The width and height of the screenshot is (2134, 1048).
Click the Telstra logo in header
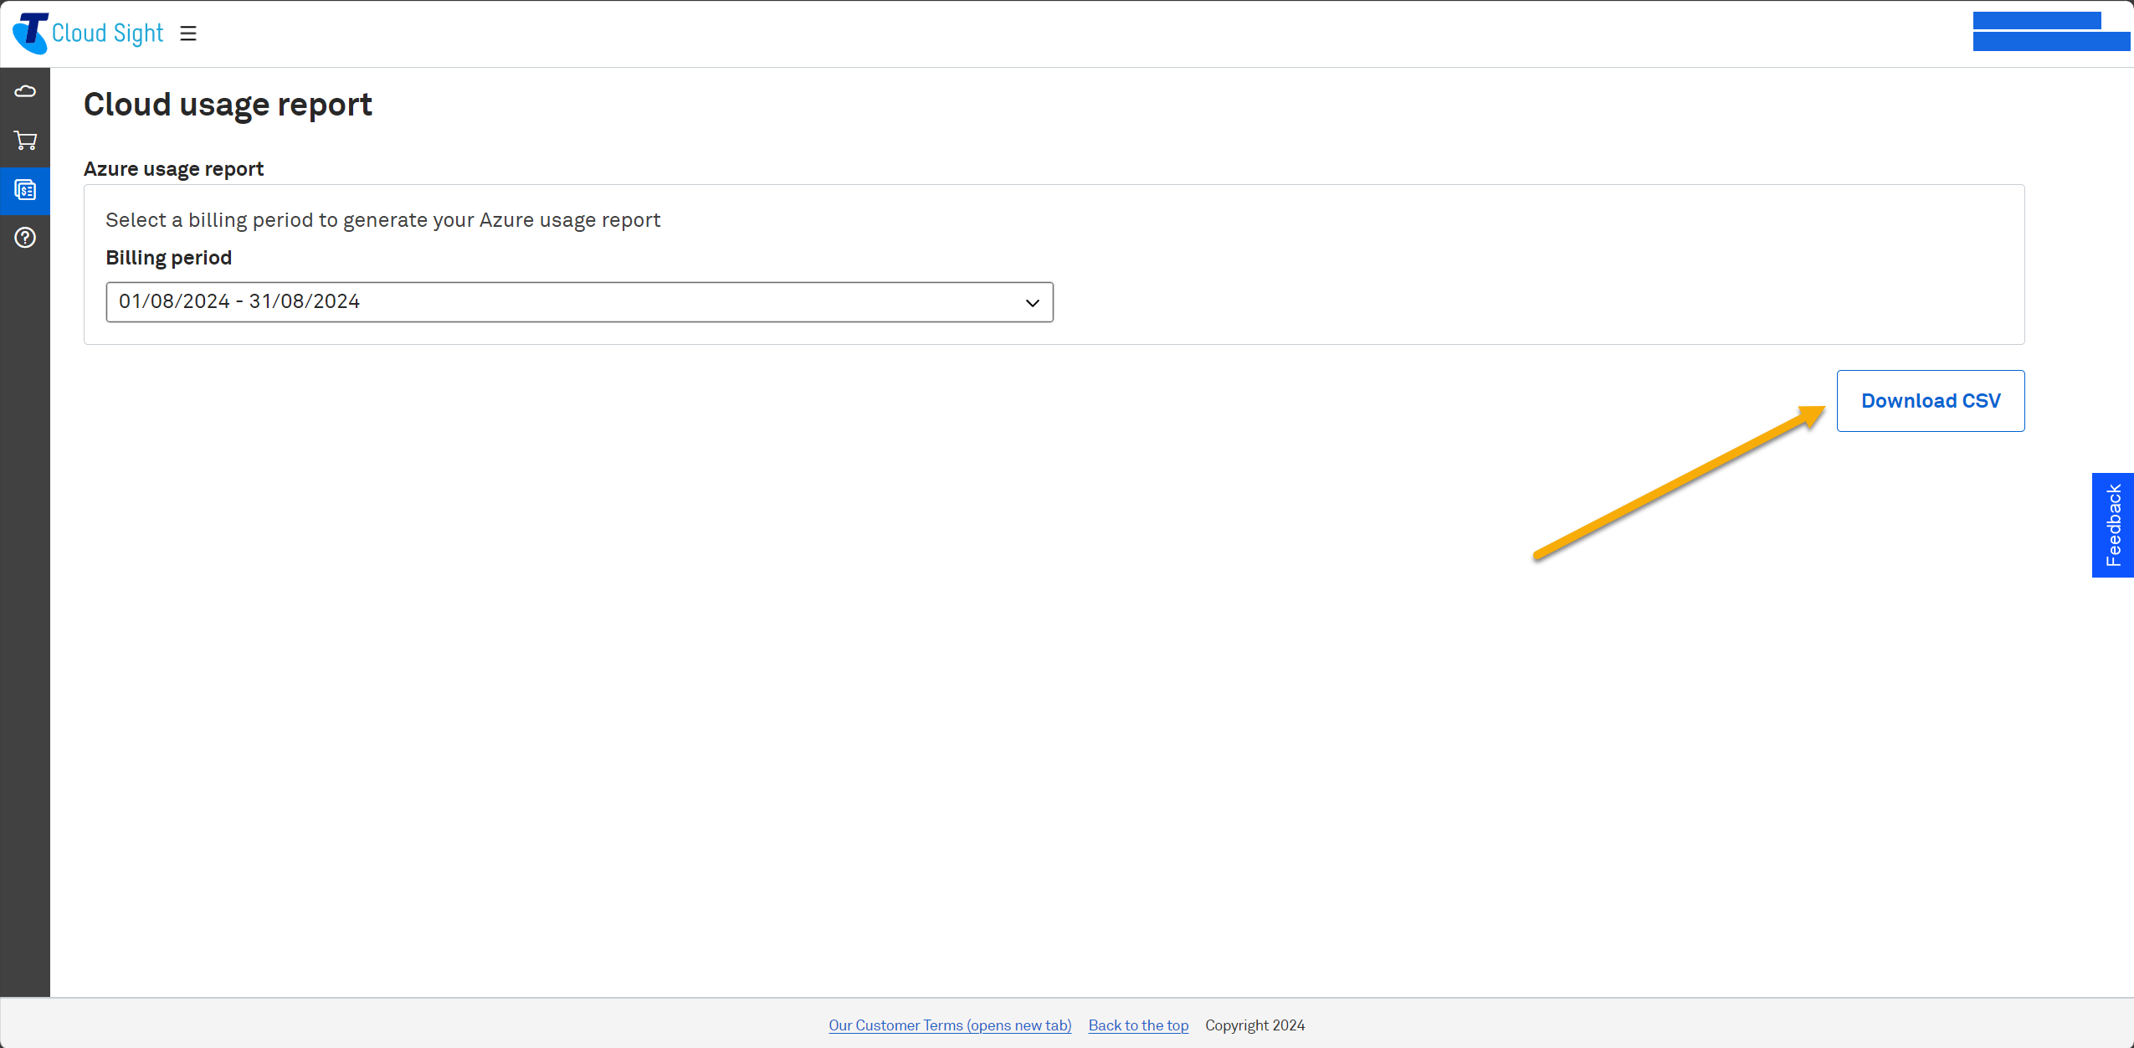(x=31, y=33)
